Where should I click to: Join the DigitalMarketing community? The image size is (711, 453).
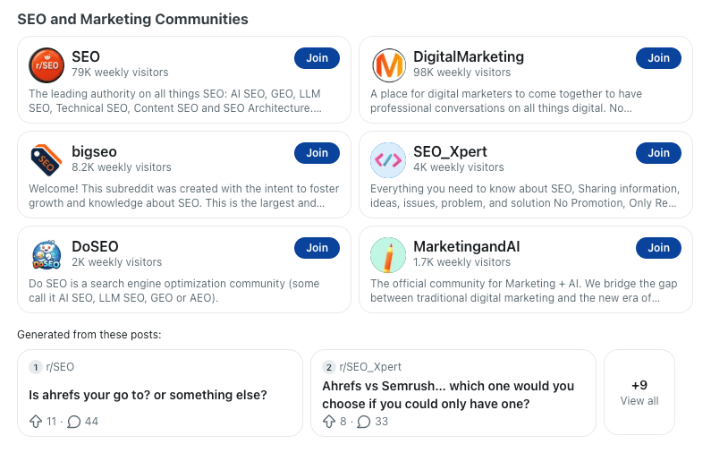(x=658, y=58)
